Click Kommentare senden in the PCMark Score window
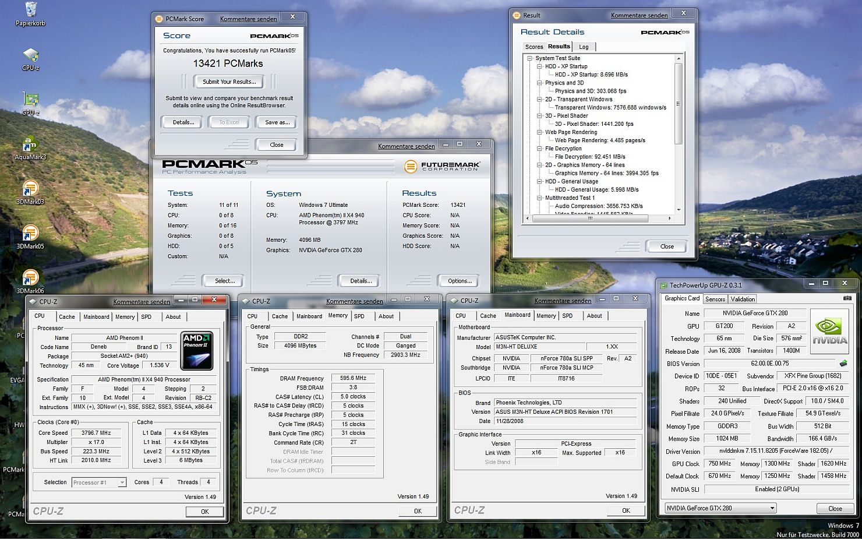 click(x=248, y=19)
